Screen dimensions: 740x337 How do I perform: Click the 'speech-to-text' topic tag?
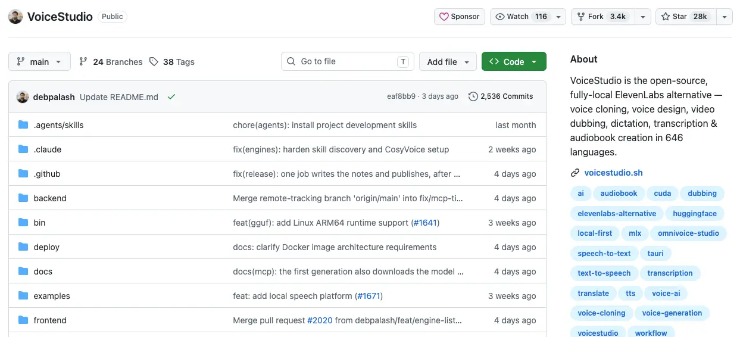(604, 253)
